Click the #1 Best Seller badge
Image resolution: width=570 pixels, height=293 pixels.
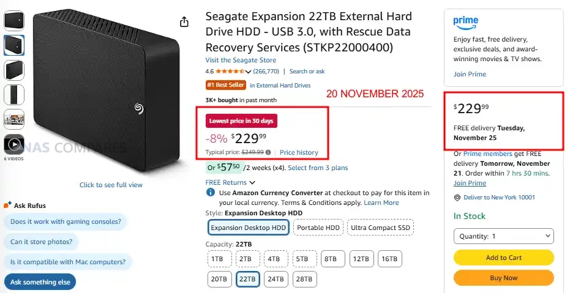225,86
